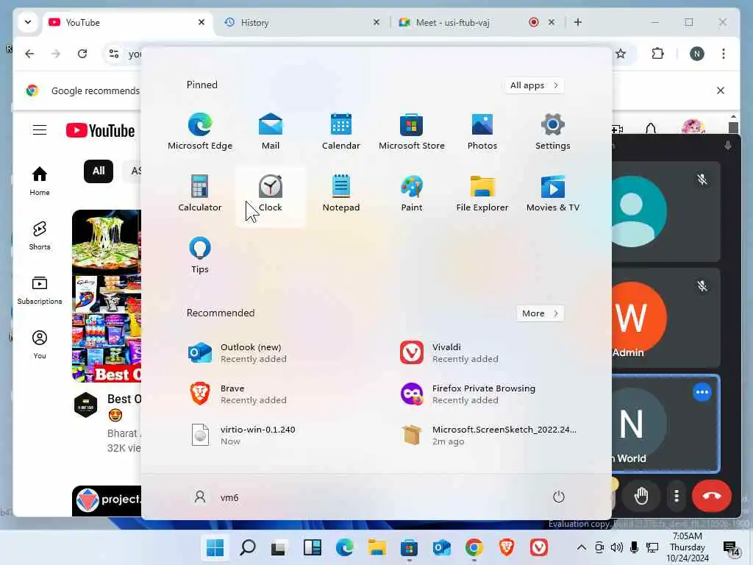
Task: Open vm6 user account menu
Action: pyautogui.click(x=216, y=497)
